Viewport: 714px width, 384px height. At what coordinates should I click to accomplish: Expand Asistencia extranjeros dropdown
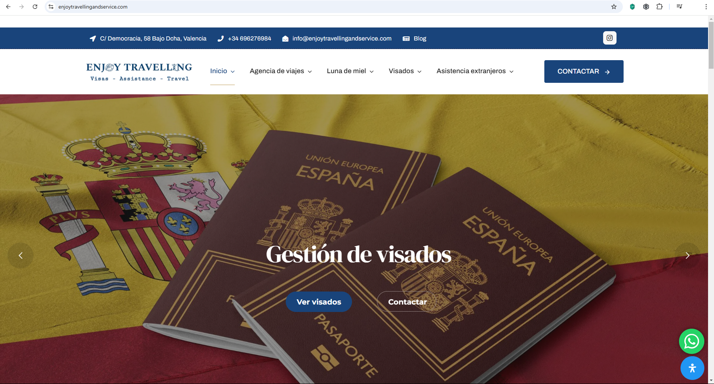[475, 71]
